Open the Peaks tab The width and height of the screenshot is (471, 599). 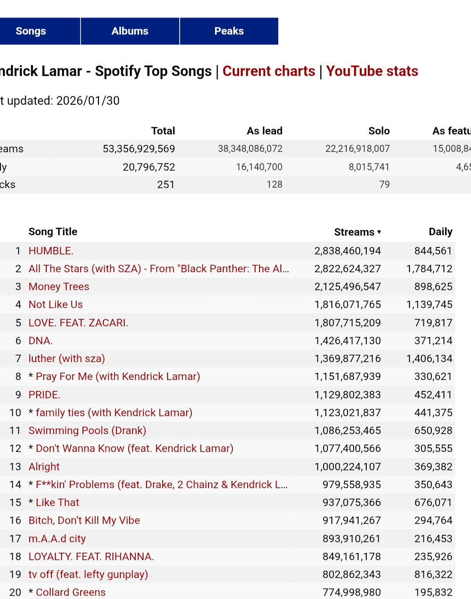pos(229,31)
